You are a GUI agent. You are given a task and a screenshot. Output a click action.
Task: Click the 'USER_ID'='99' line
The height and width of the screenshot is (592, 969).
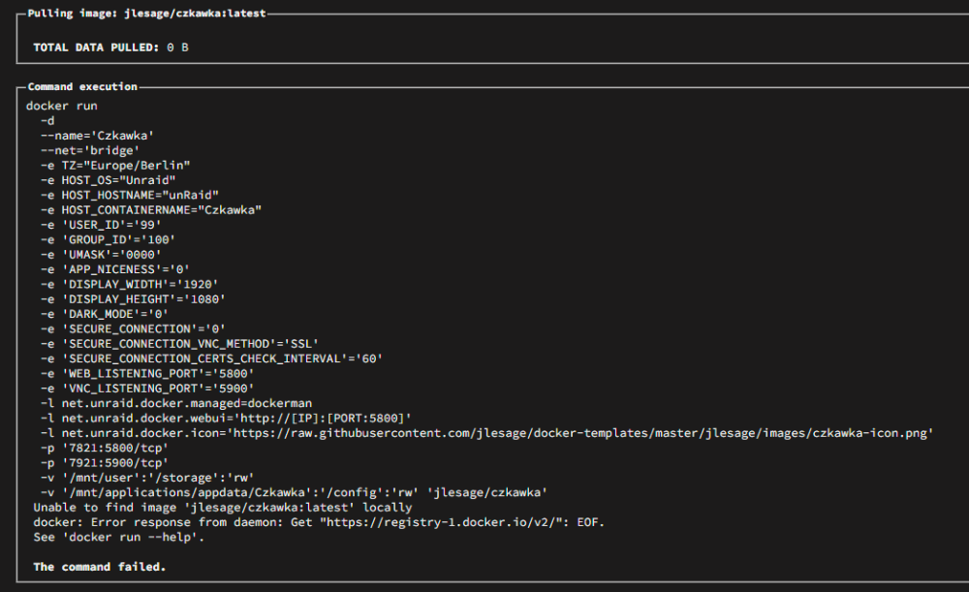pyautogui.click(x=101, y=225)
